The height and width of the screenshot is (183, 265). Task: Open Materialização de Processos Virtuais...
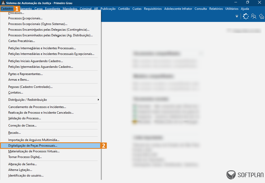(x=34, y=151)
